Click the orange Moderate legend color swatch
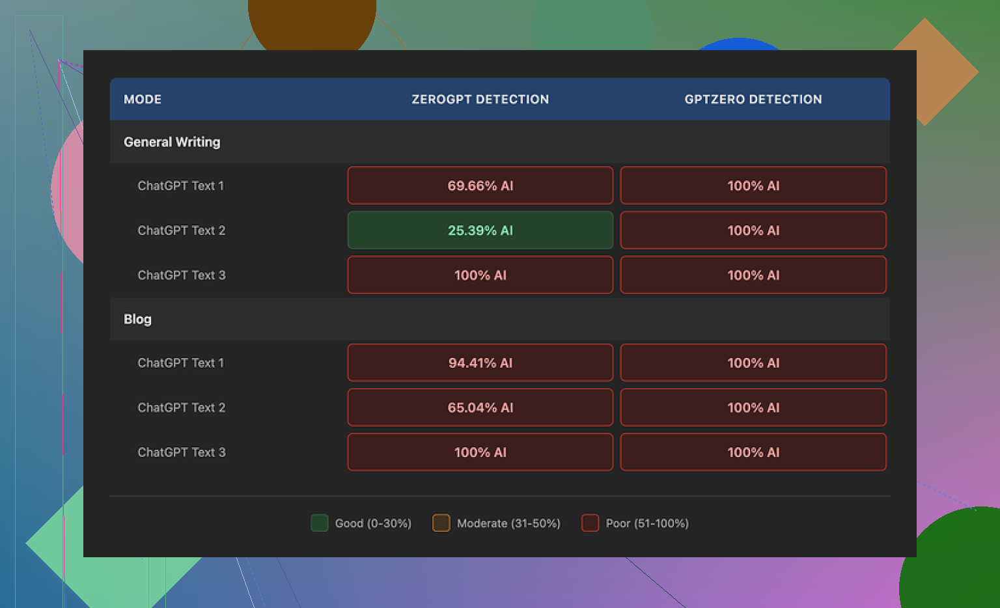The width and height of the screenshot is (1000, 608). [x=441, y=523]
